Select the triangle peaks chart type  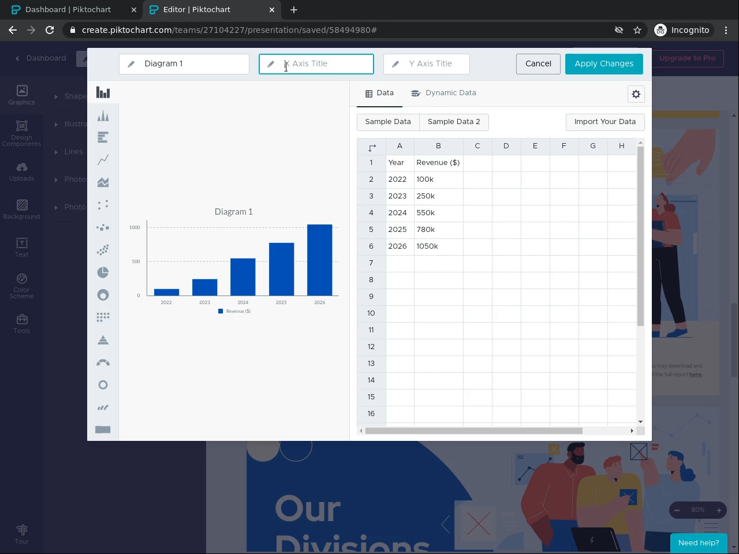[103, 115]
